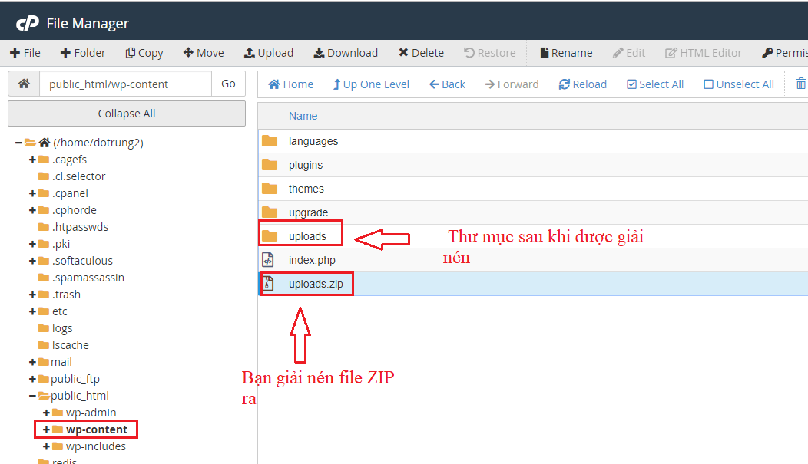Navigate Home in file pane

click(290, 84)
